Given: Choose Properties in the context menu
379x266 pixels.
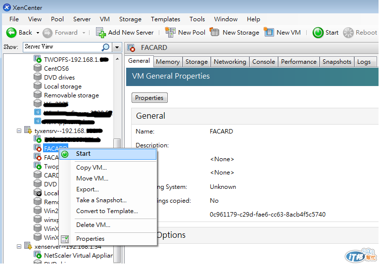Looking at the screenshot, I should tap(108, 239).
